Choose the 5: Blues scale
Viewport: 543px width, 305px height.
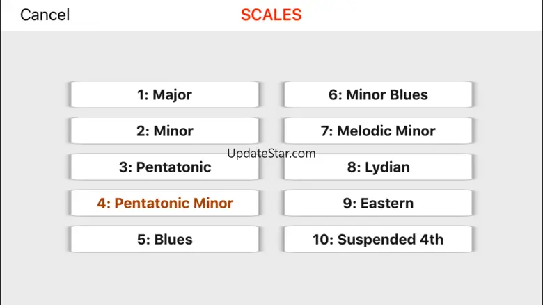coord(164,240)
